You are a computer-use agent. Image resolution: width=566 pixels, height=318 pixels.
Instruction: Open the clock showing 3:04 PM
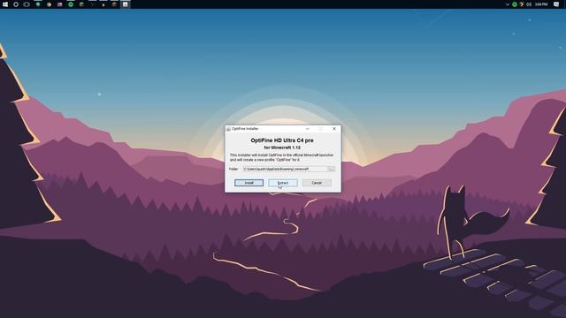click(541, 4)
